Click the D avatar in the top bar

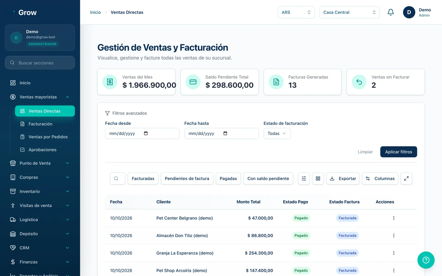(x=409, y=12)
